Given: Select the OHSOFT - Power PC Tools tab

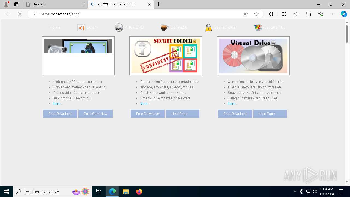Looking at the screenshot, I should pos(121,4).
